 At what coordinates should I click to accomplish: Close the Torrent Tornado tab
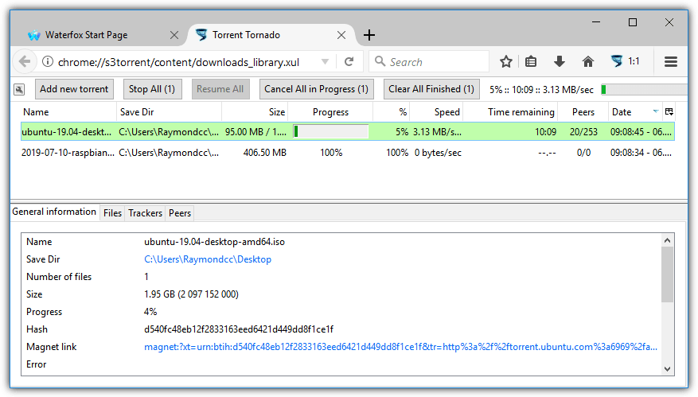pyautogui.click(x=341, y=35)
